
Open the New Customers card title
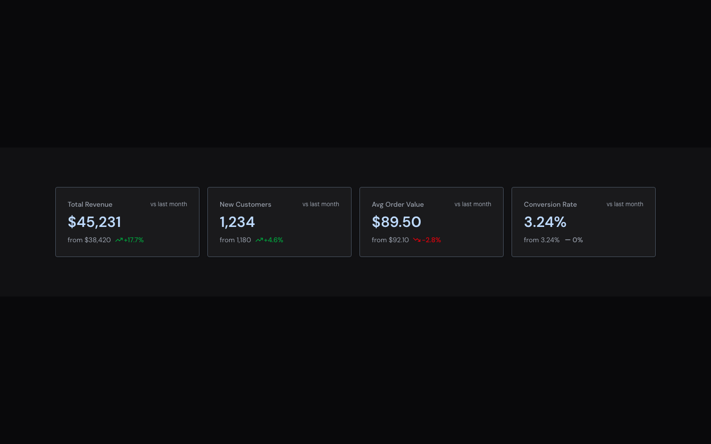245,204
